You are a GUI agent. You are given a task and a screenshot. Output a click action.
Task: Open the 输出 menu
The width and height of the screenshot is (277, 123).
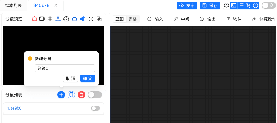(x=207, y=19)
